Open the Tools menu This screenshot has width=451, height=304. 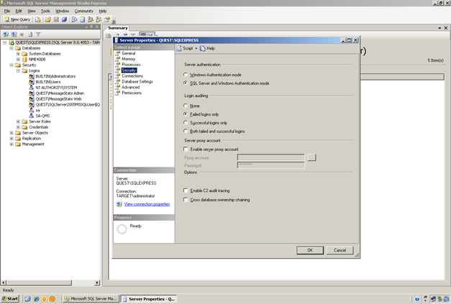[x=45, y=11]
